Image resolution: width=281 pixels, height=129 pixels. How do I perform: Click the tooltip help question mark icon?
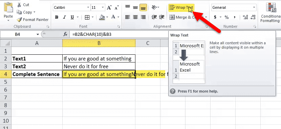[172, 91]
